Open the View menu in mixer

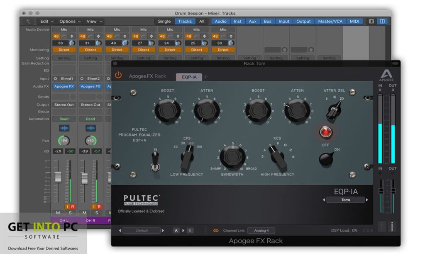94,22
